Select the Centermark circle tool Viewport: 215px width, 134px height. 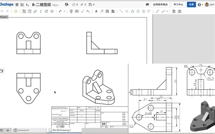click(x=144, y=11)
